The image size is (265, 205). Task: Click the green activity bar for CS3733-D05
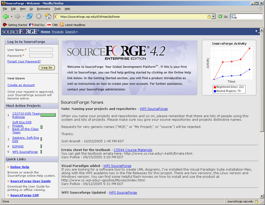coord(48,115)
